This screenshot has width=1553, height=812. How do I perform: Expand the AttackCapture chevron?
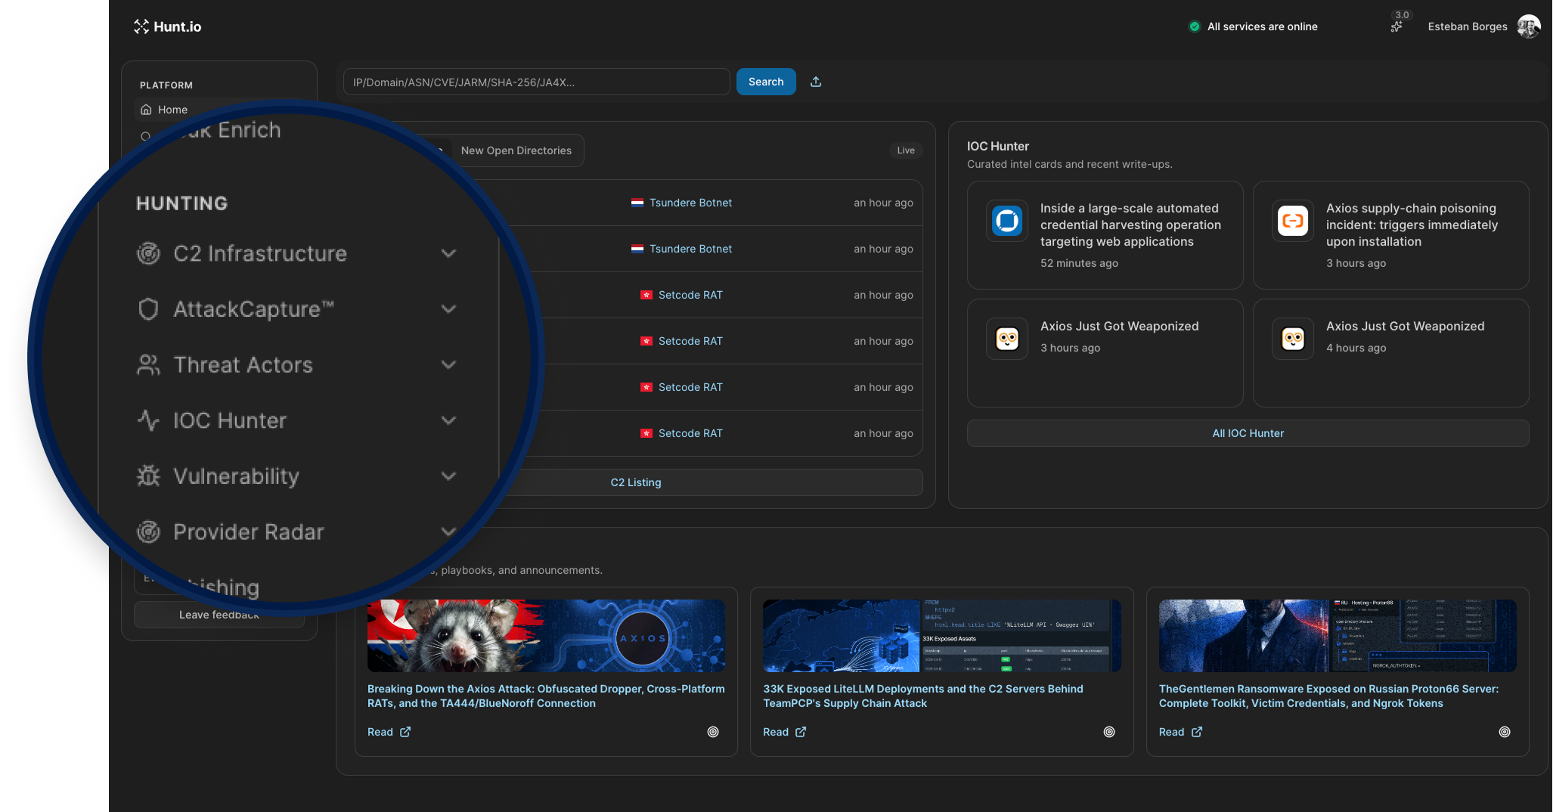coord(448,309)
